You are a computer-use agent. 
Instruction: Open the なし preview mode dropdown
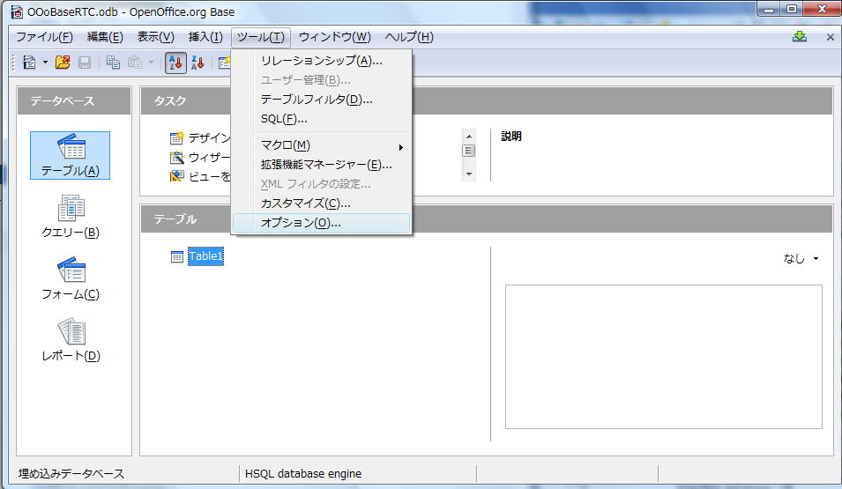pyautogui.click(x=801, y=259)
